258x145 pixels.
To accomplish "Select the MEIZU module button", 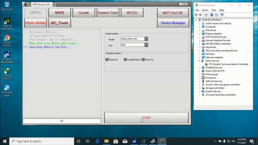I will (x=132, y=12).
